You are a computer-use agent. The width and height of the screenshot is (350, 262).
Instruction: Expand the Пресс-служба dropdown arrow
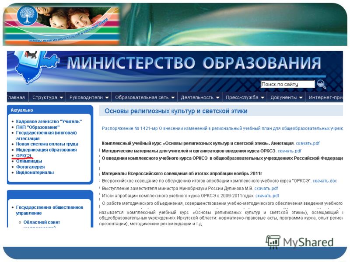262,97
